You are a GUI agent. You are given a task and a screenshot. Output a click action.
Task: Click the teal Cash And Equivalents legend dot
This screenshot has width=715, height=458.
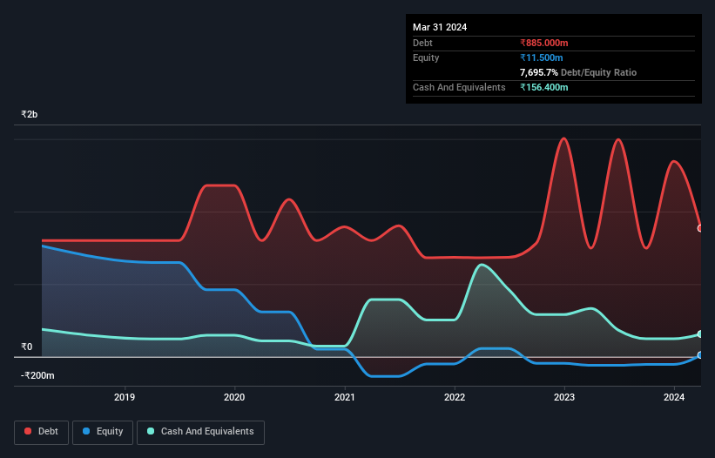(x=151, y=431)
